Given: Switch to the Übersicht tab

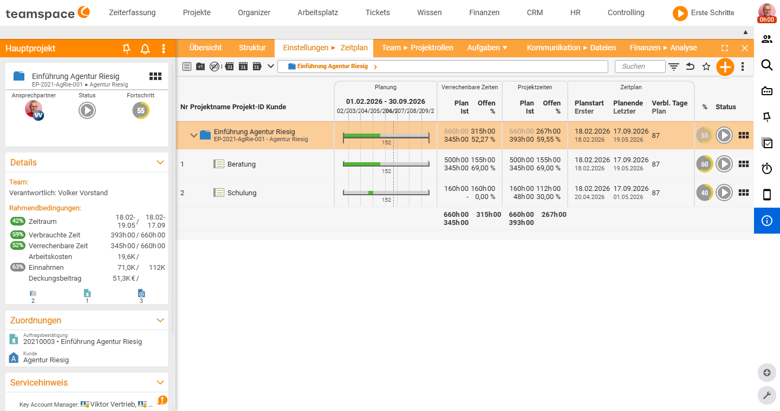Looking at the screenshot, I should pyautogui.click(x=205, y=48).
